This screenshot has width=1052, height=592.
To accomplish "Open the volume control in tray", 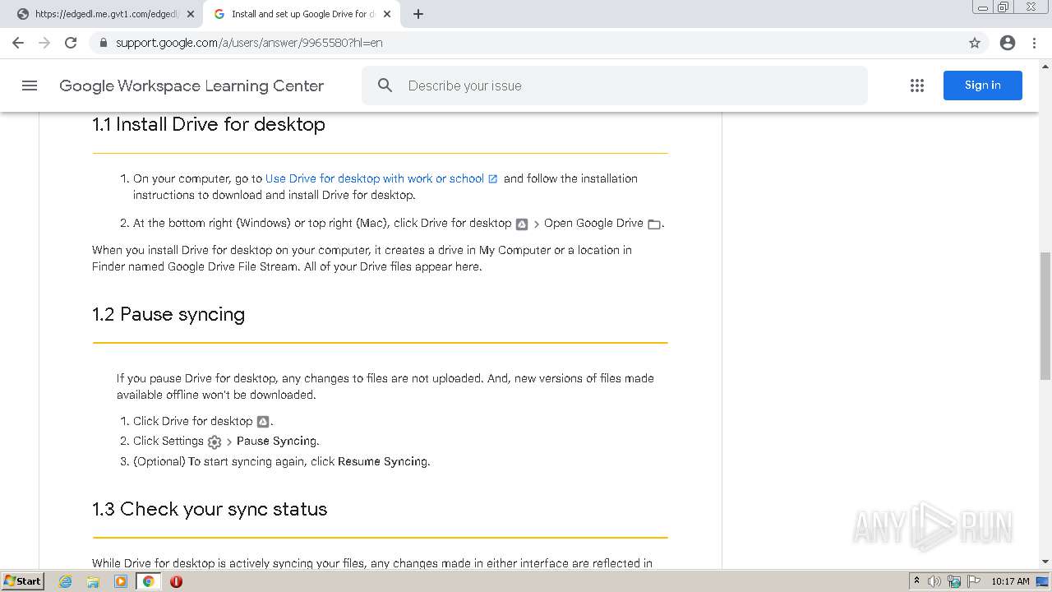I will [x=934, y=581].
